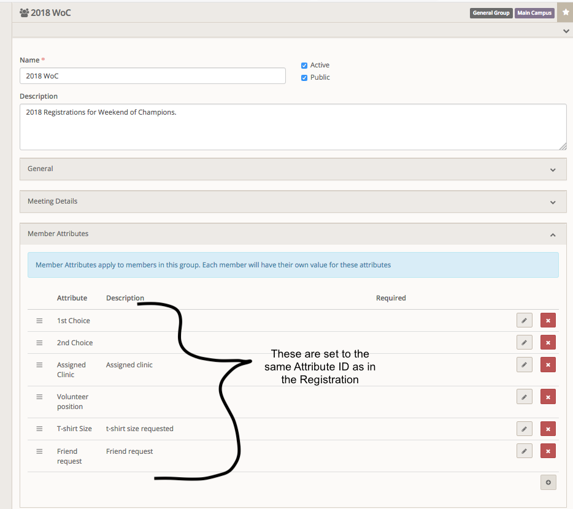Click the chevron below the header bar
This screenshot has width=573, height=509.
(x=566, y=31)
